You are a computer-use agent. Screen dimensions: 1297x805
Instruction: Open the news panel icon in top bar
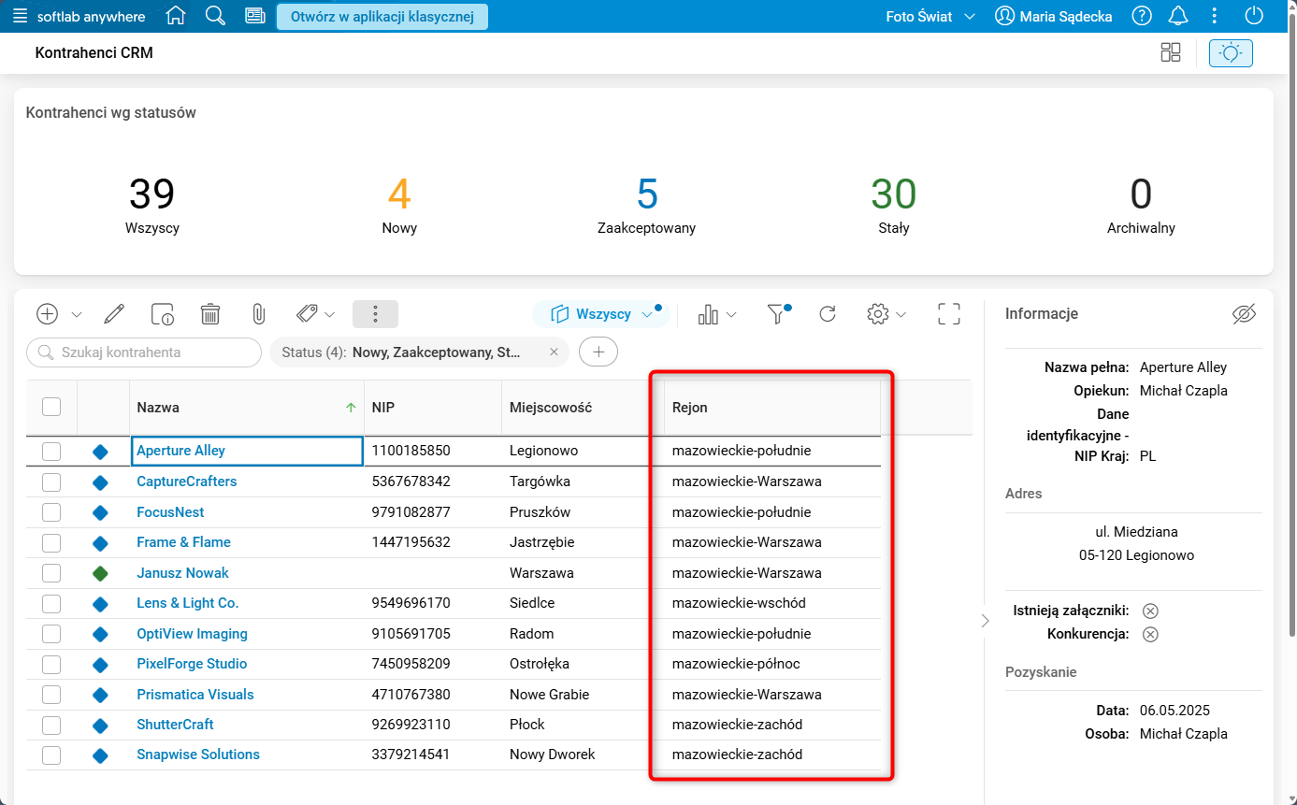pos(255,16)
